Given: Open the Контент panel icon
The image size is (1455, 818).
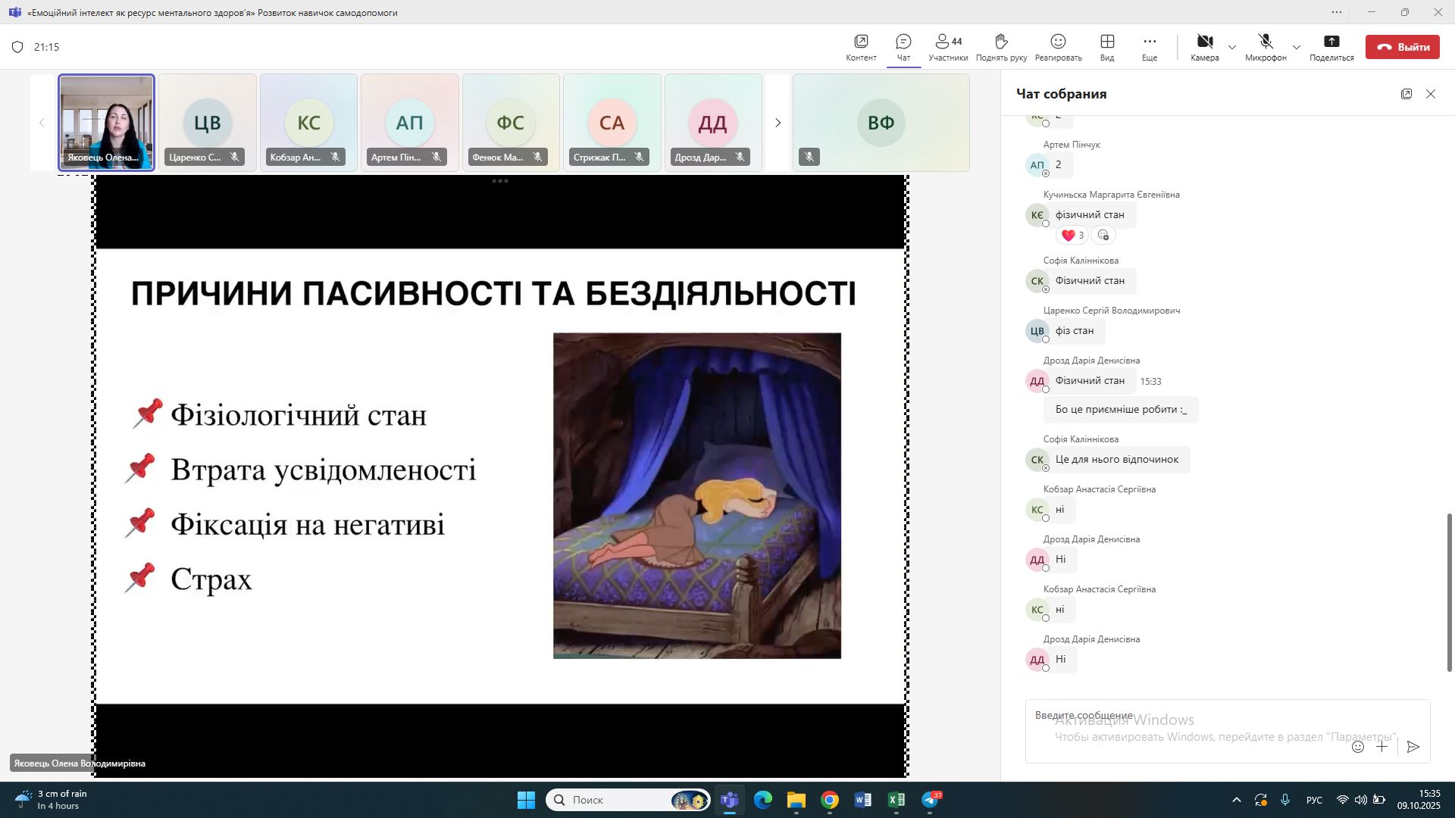Looking at the screenshot, I should 861,42.
